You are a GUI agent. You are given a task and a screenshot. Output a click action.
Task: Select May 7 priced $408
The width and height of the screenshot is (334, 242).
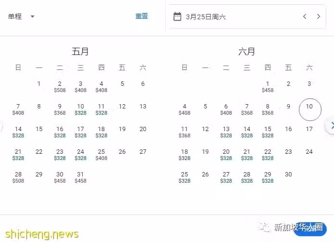(x=18, y=109)
